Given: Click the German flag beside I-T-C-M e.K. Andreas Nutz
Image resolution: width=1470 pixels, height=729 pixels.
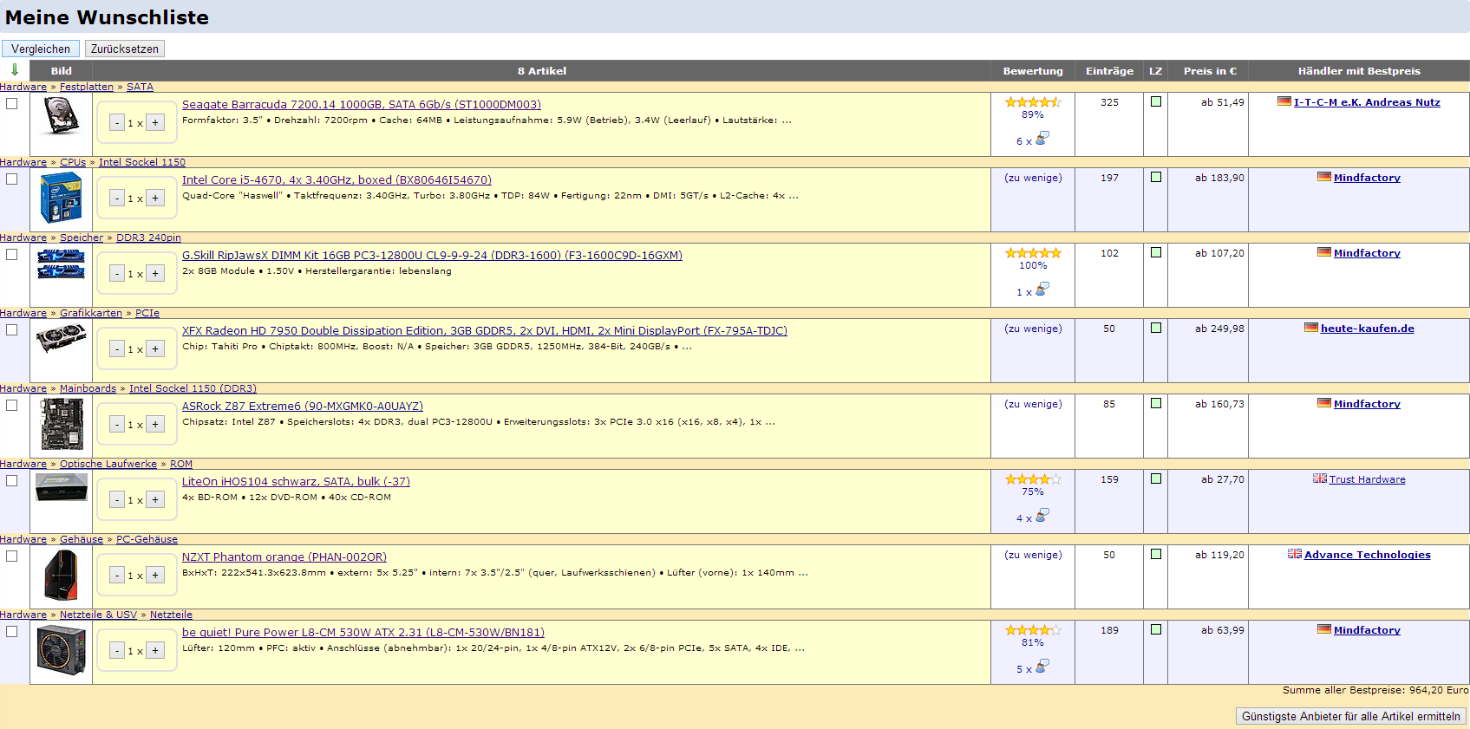Looking at the screenshot, I should point(1284,101).
